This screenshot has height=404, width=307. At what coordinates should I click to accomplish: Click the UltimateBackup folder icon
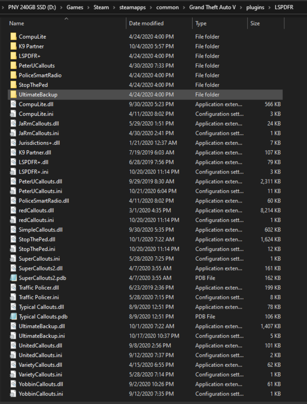(13, 95)
